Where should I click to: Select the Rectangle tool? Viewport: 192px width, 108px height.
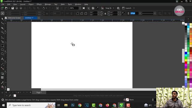coord(2,46)
